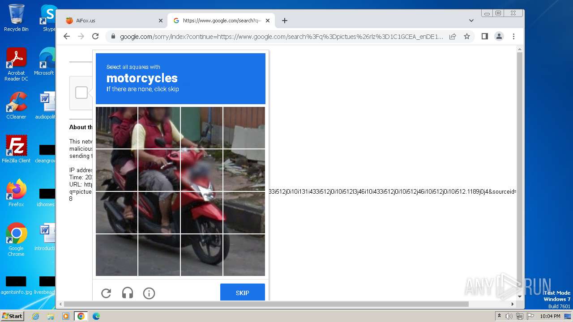The width and height of the screenshot is (573, 322).
Task: Select captcha tile with rider's head
Action: click(159, 127)
